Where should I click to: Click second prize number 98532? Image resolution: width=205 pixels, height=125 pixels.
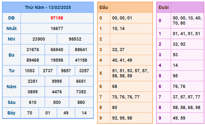coord(75,39)
